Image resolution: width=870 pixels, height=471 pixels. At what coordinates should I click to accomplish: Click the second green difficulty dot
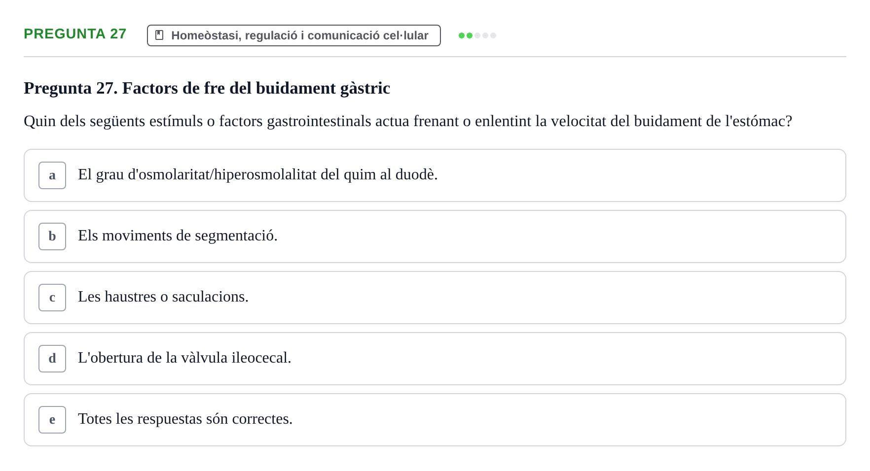[470, 35]
